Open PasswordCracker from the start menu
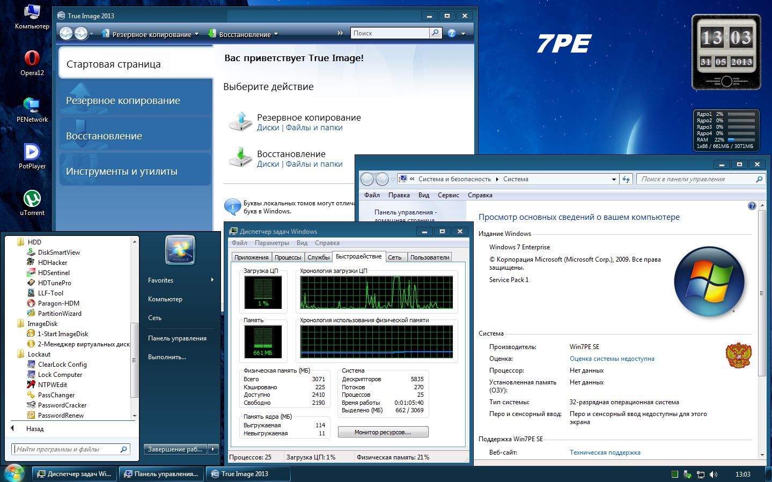The height and width of the screenshot is (482, 772). [62, 405]
